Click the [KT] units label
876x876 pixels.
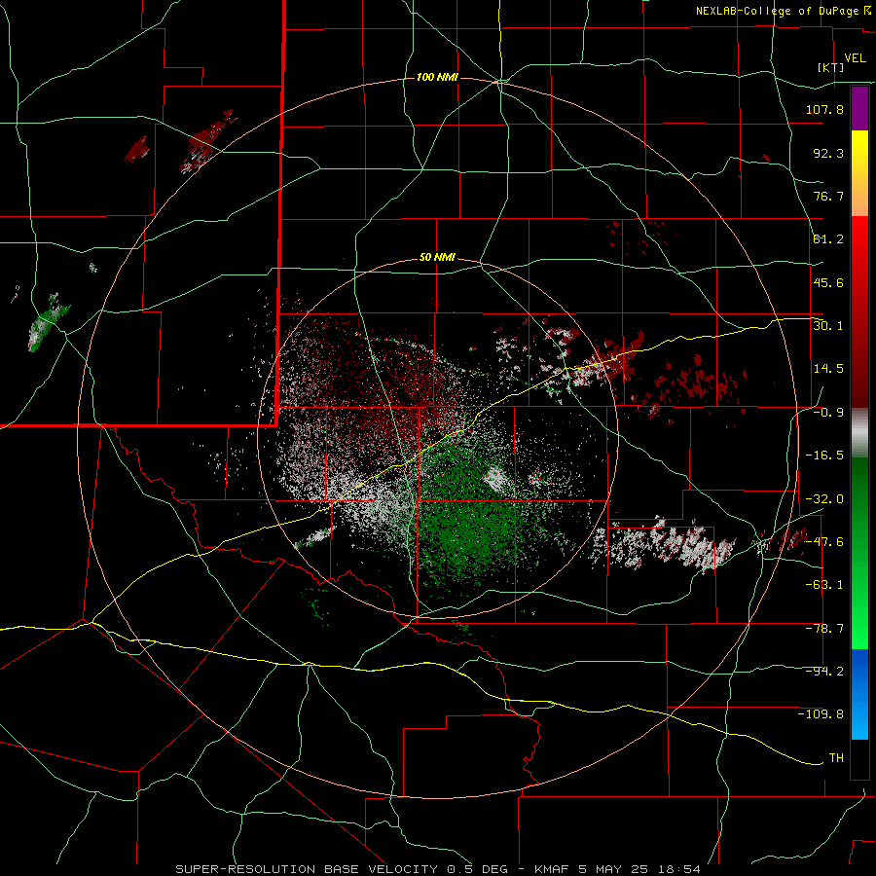tap(830, 67)
